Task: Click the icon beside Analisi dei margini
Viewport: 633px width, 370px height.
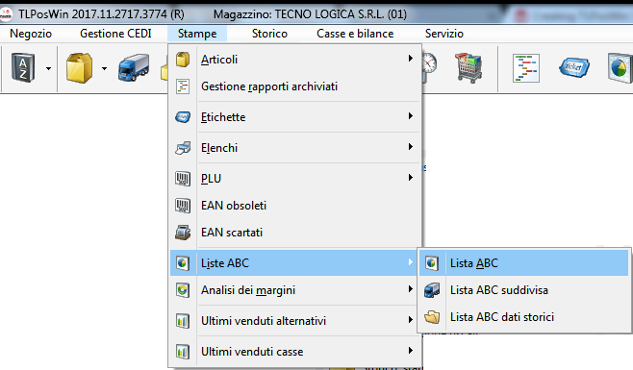Action: pos(183,290)
